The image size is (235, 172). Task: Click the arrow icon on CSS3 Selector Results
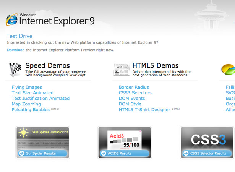[186, 153]
